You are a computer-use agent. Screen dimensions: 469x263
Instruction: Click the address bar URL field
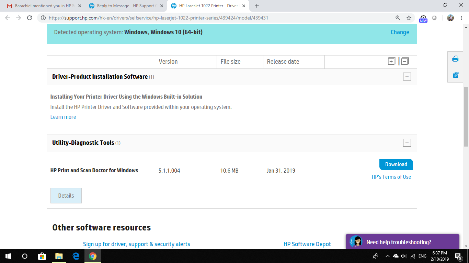[220, 18]
